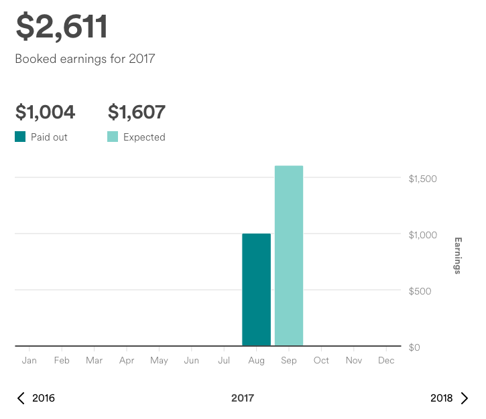The width and height of the screenshot is (486, 419).
Task: Click the Expected legend label
Action: (x=144, y=137)
